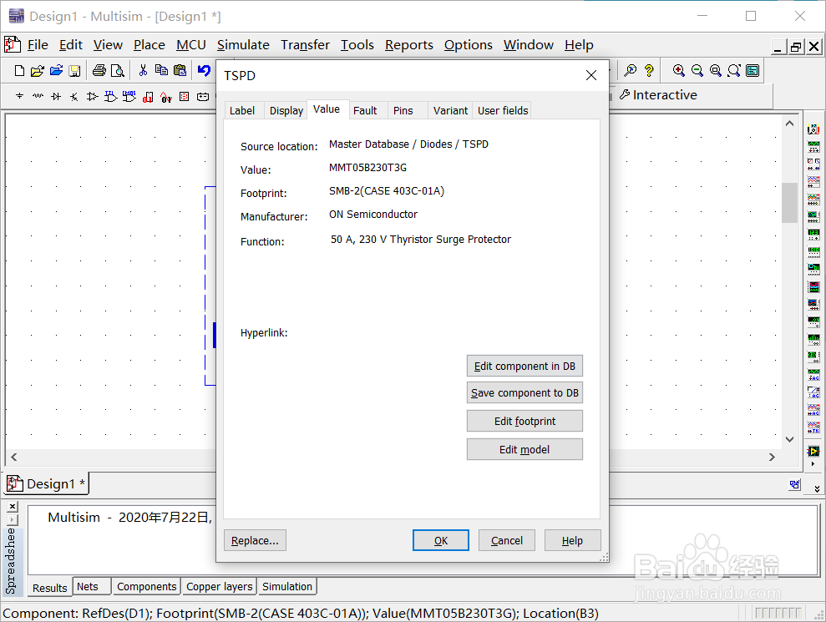Open the Transfer menu

pyautogui.click(x=305, y=45)
